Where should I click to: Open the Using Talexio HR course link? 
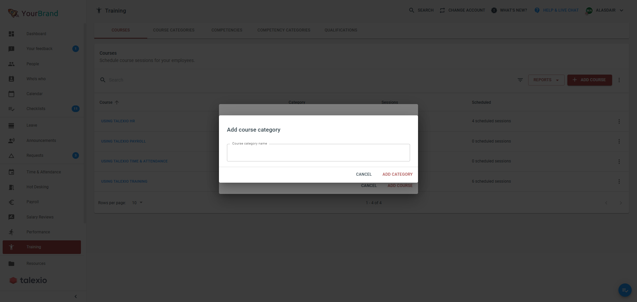[118, 121]
